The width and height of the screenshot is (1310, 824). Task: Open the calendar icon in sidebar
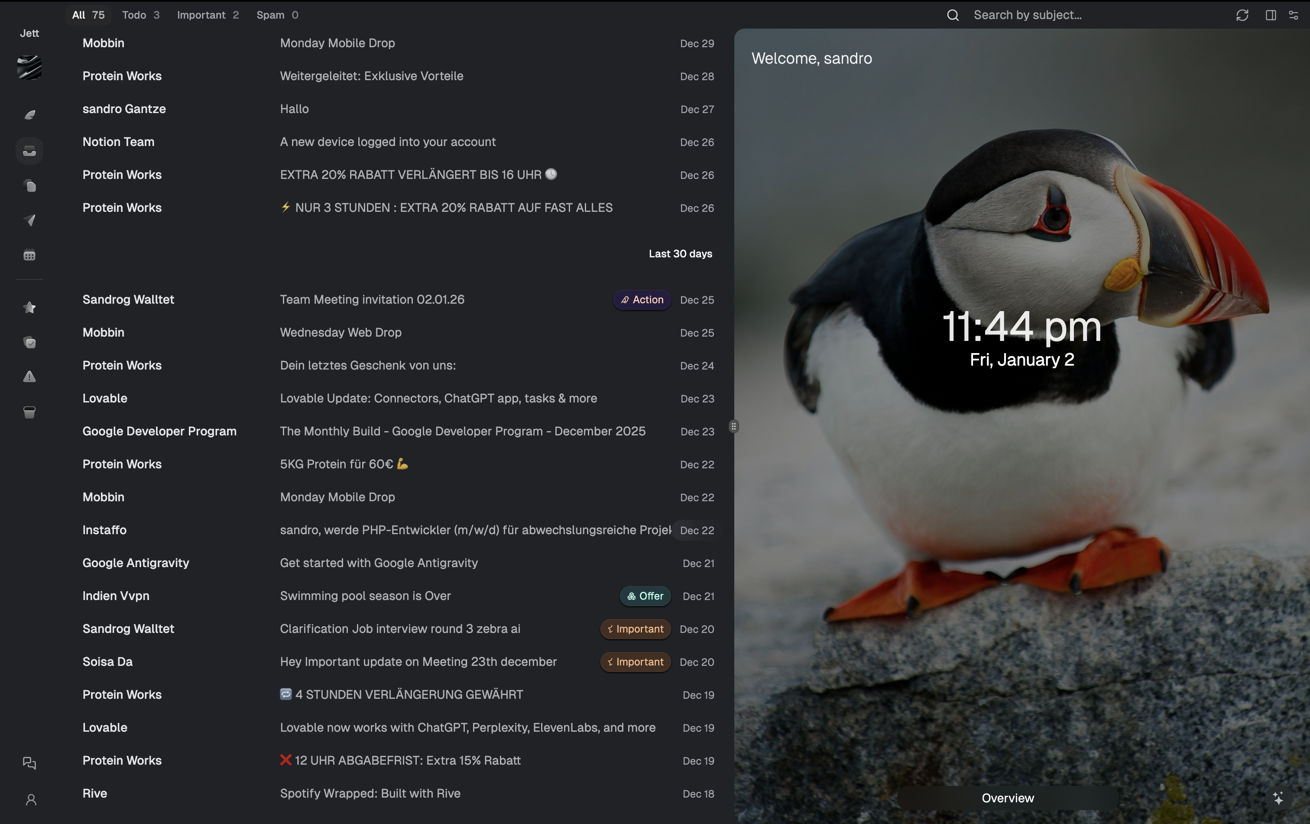coord(29,255)
